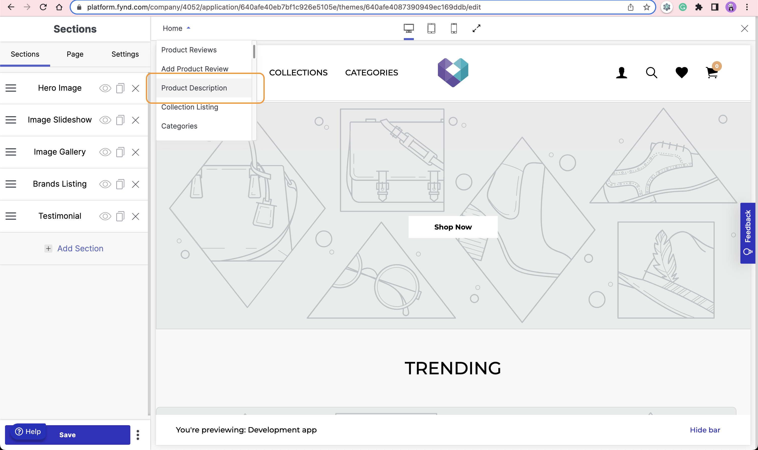
Task: Toggle visibility for Hero Image section
Action: 105,88
